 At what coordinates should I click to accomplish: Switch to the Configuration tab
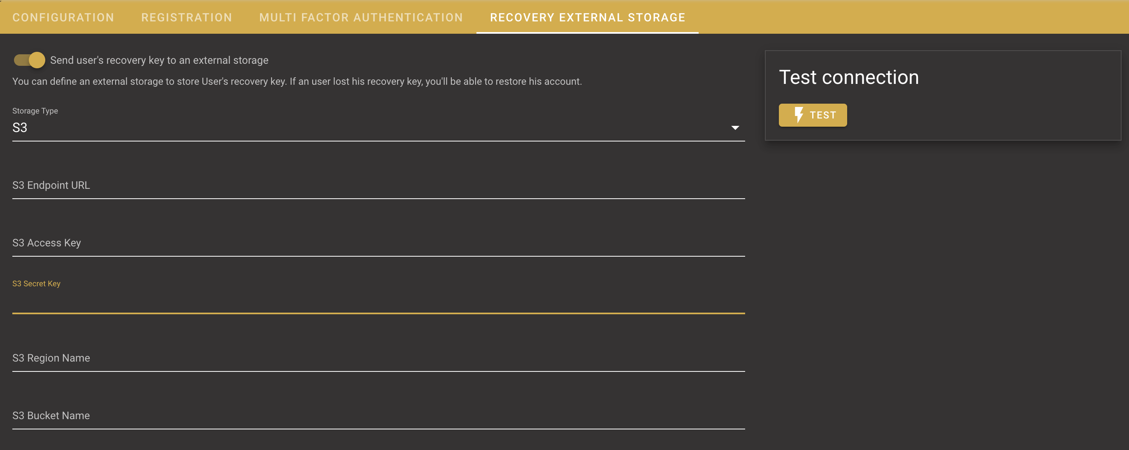click(63, 18)
